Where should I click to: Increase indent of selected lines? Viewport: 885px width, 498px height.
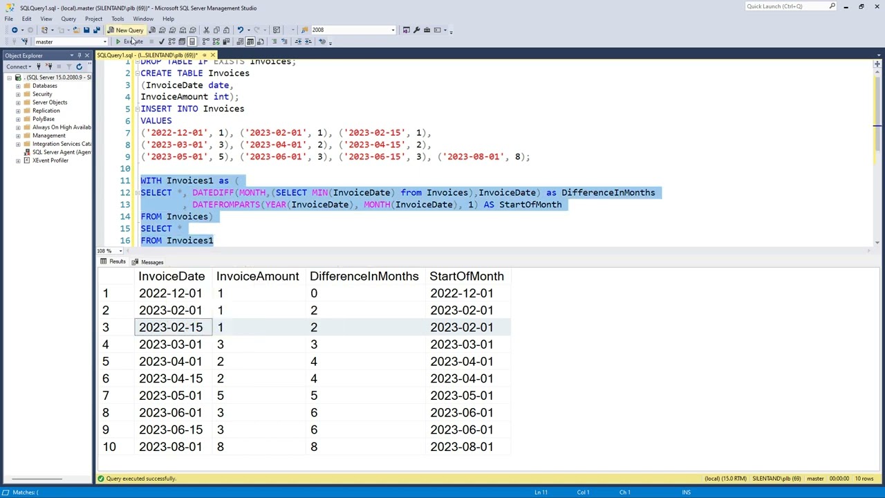308,41
